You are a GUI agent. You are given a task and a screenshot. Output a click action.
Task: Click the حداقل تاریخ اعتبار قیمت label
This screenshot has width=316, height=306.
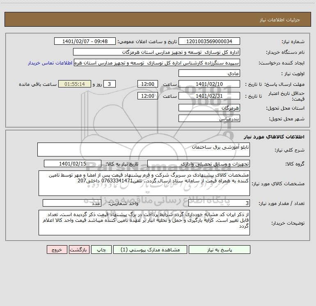pyautogui.click(x=286, y=96)
